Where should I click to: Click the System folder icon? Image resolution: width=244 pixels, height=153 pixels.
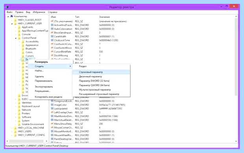click(19, 121)
